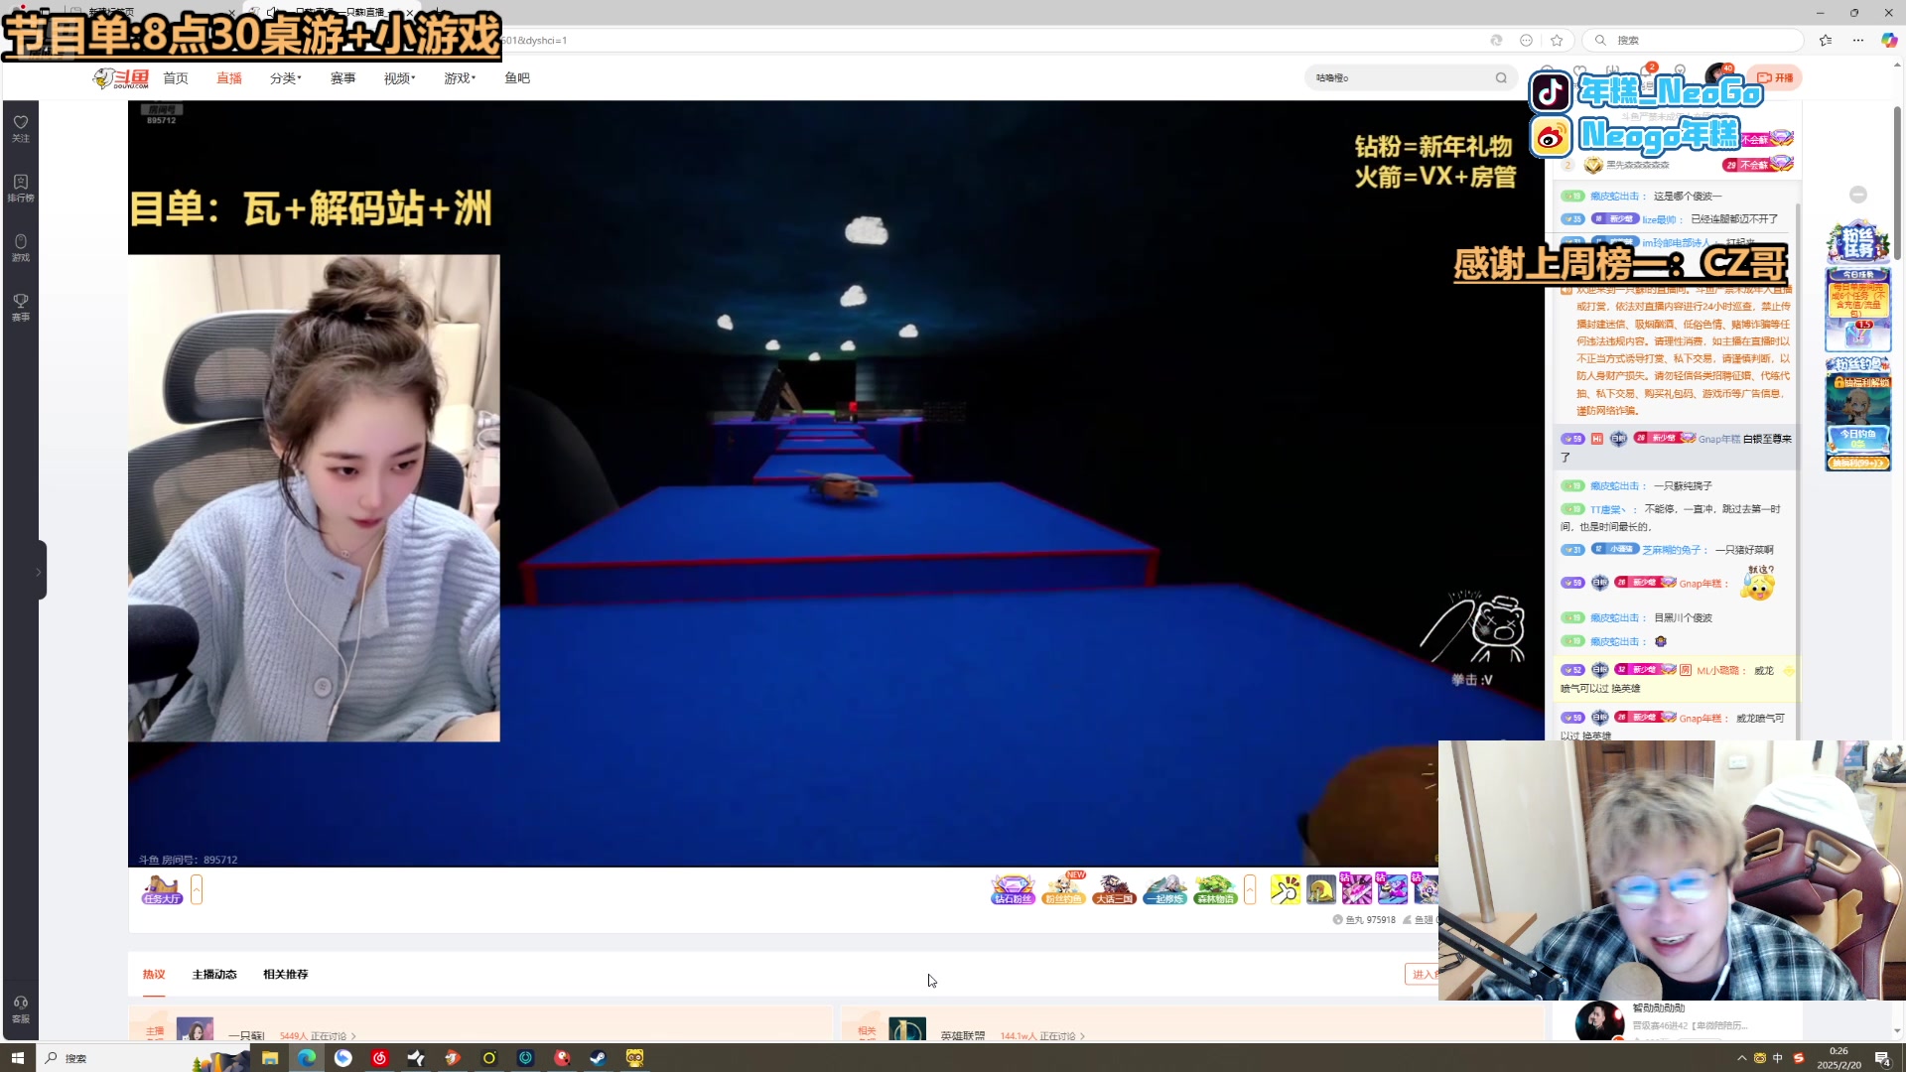Click the 开播 start-streaming button
The width and height of the screenshot is (1906, 1072).
1776,77
